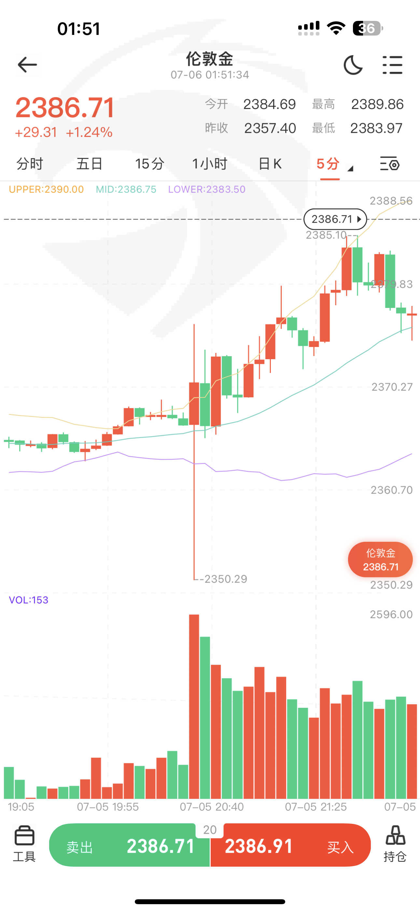420x912 pixels.
Task: Tap the VOL:153 indicator label
Action: [x=29, y=600]
